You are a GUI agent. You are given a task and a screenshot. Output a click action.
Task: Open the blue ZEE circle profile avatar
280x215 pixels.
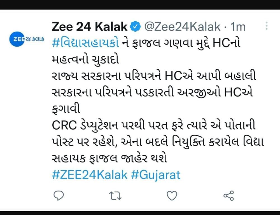pyautogui.click(x=17, y=39)
